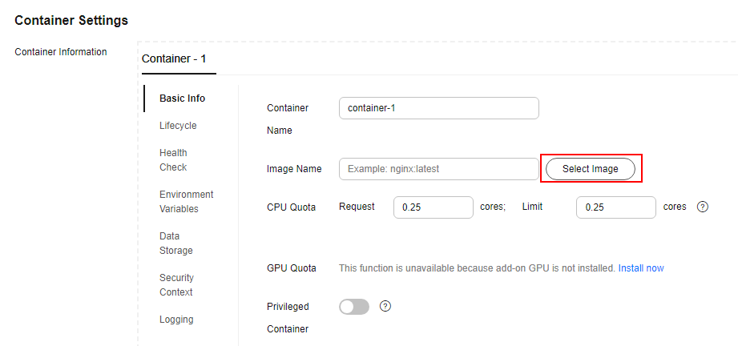
Task: Open the Logging section
Action: pos(176,319)
